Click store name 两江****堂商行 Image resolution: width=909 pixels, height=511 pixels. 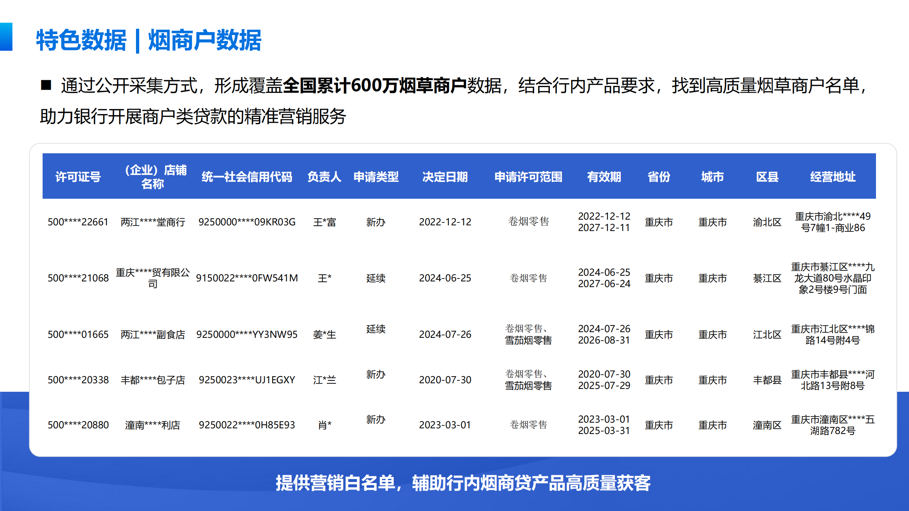point(153,222)
